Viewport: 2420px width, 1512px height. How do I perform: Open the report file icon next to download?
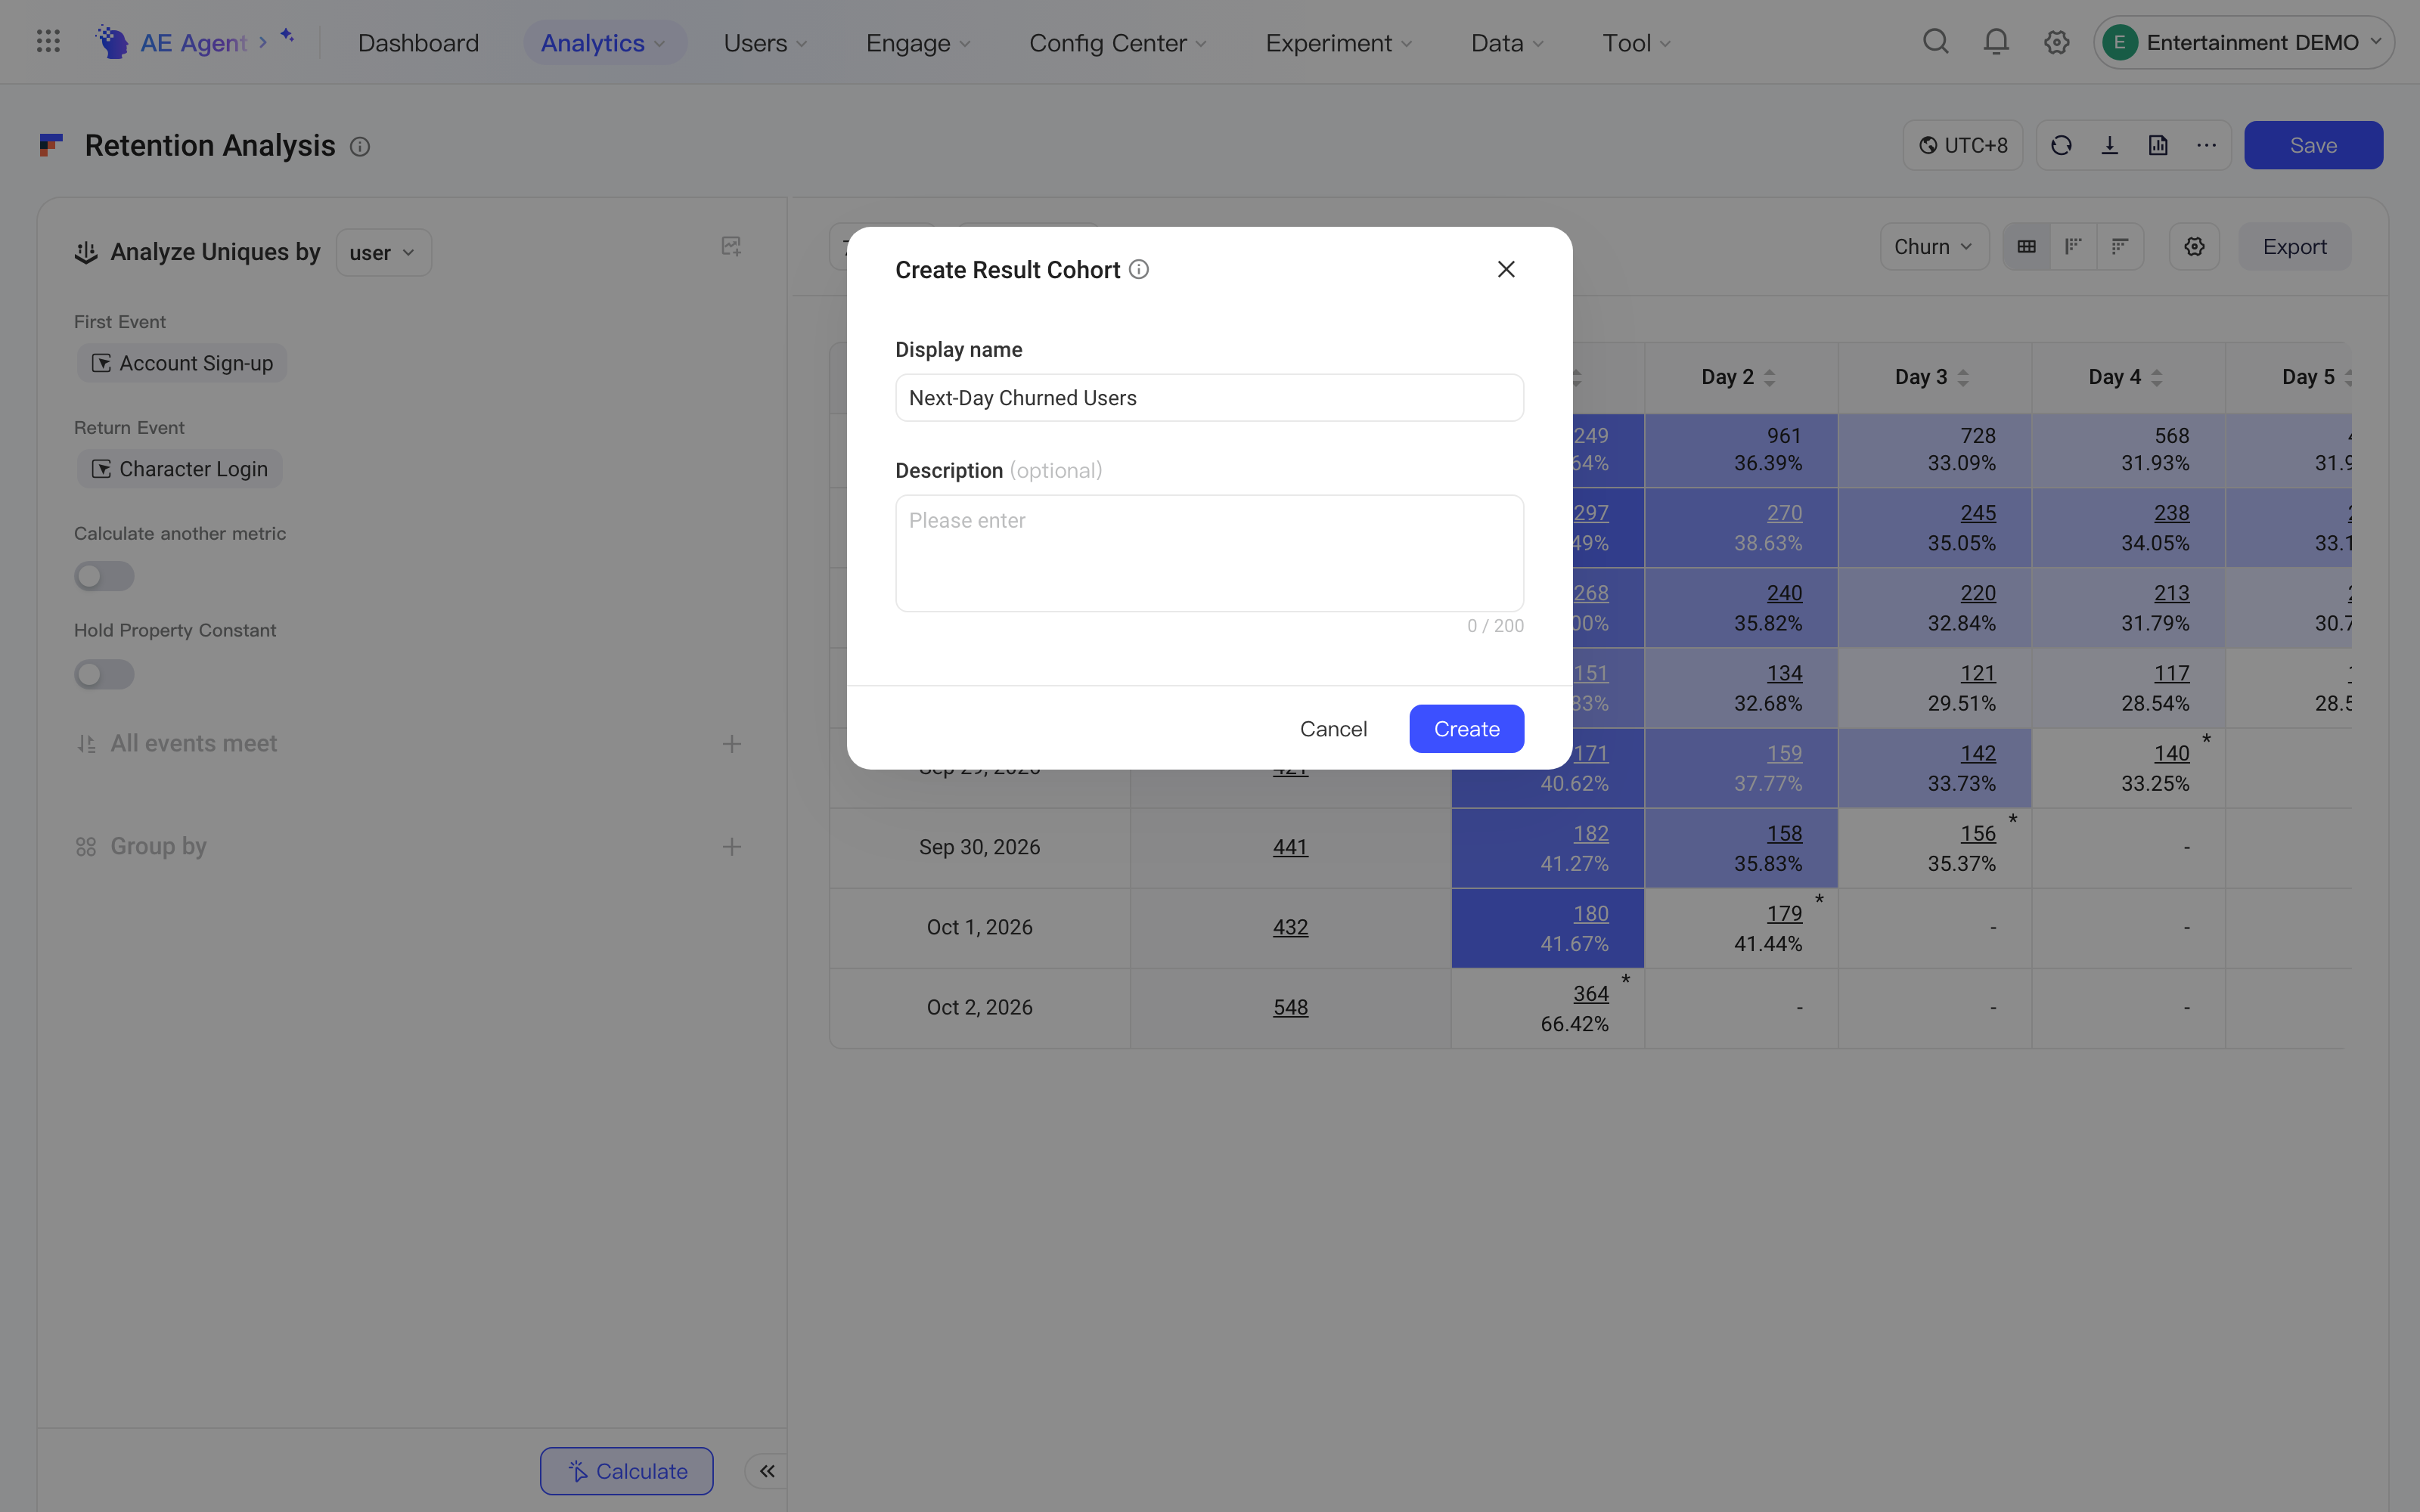pyautogui.click(x=2158, y=146)
